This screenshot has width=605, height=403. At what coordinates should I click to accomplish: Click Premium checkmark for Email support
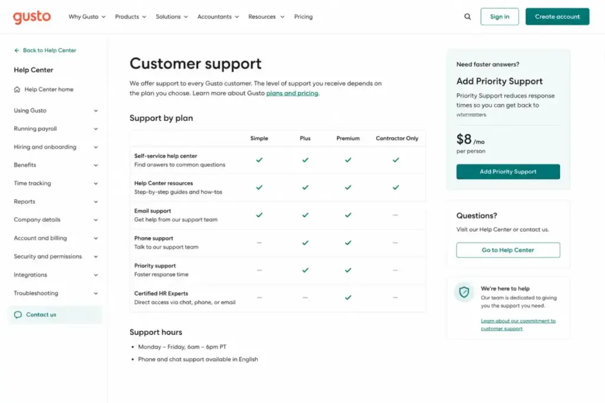tap(348, 215)
